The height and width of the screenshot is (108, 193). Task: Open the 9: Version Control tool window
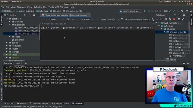tap(60, 103)
